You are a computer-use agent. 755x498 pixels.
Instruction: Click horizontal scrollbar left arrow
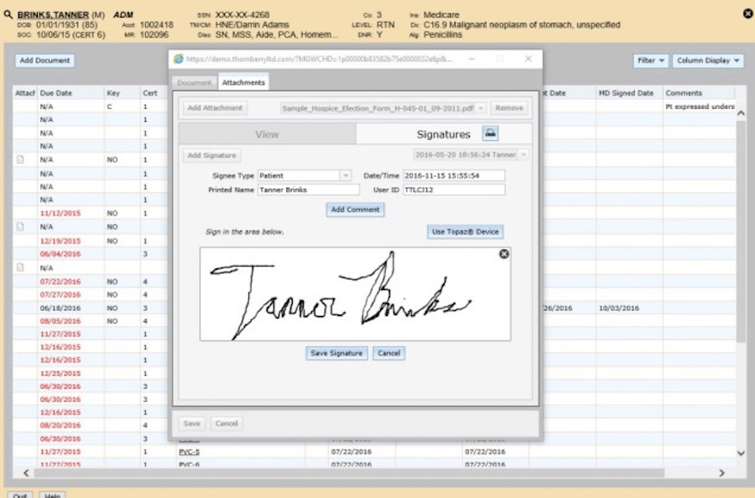point(26,473)
